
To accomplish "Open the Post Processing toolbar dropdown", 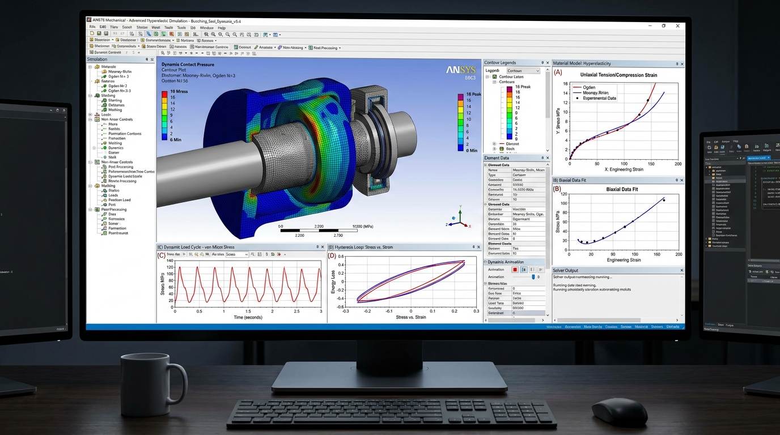I will pyautogui.click(x=340, y=48).
